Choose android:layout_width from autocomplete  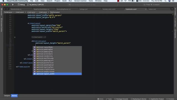pos(57,74)
